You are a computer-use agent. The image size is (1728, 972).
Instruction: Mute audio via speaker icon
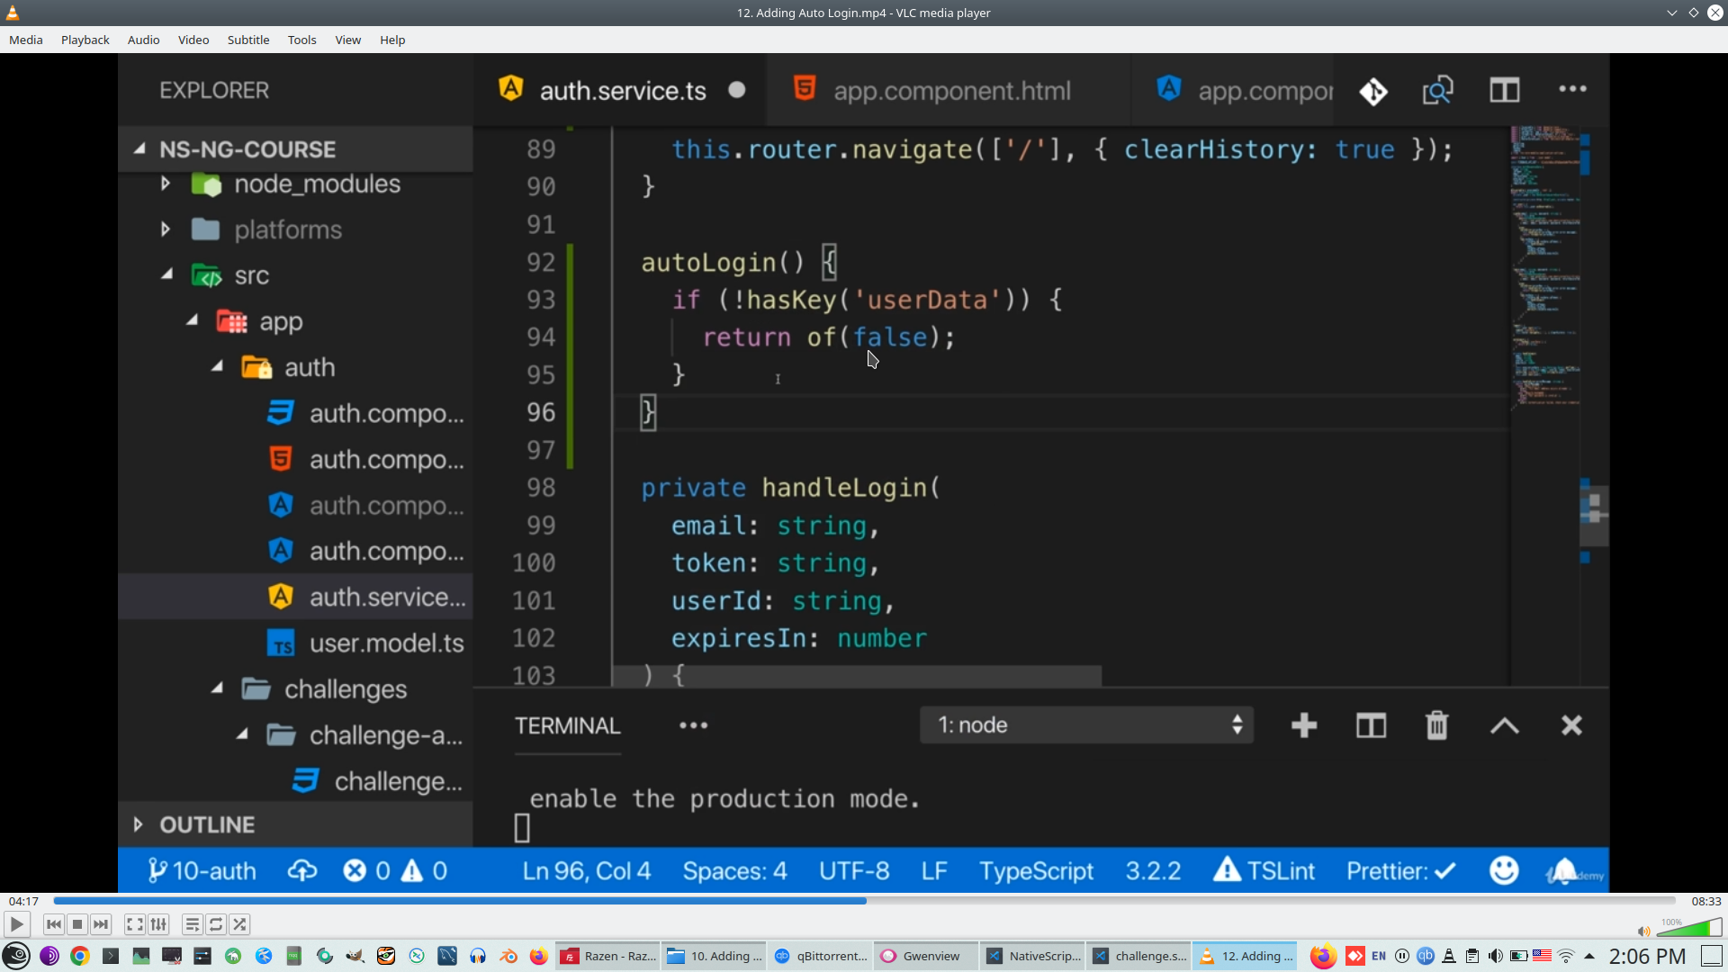point(1643,931)
